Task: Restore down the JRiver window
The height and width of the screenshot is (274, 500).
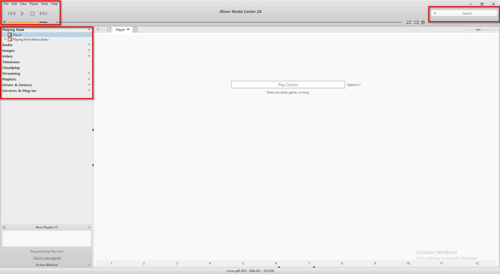Action: coord(482,4)
